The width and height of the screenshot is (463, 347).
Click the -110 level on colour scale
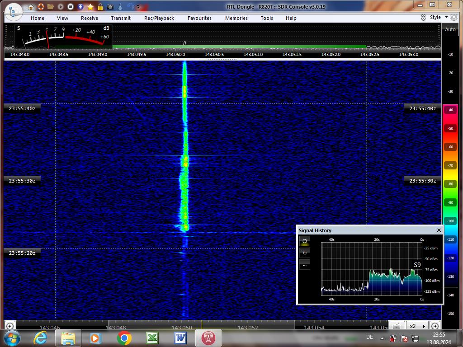[x=450, y=239]
